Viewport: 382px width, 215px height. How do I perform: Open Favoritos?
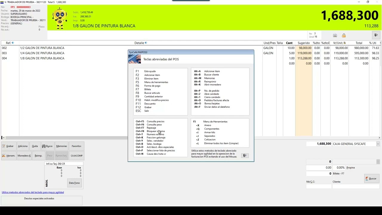(x=76, y=146)
